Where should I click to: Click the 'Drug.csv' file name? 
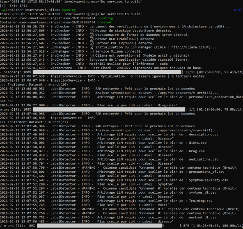tap(197, 151)
